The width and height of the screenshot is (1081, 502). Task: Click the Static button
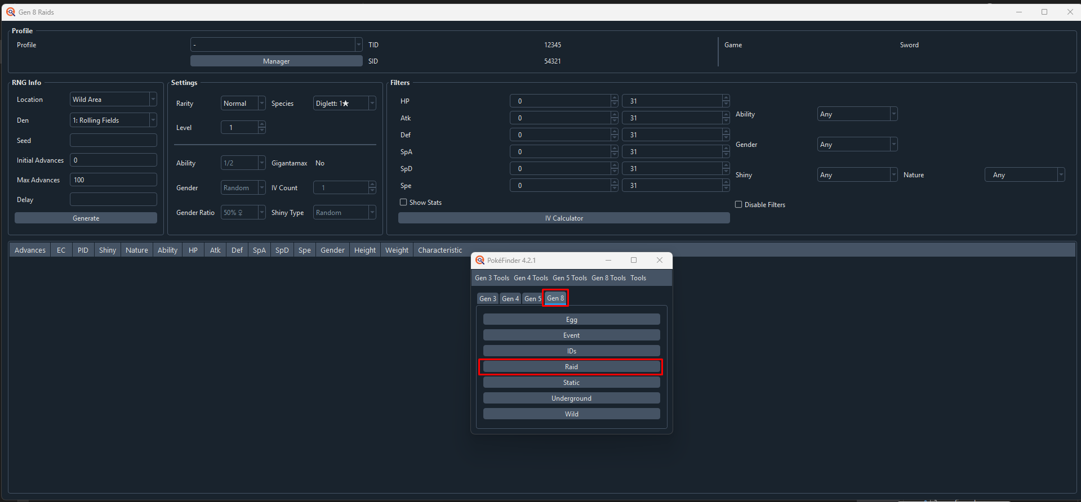point(571,382)
